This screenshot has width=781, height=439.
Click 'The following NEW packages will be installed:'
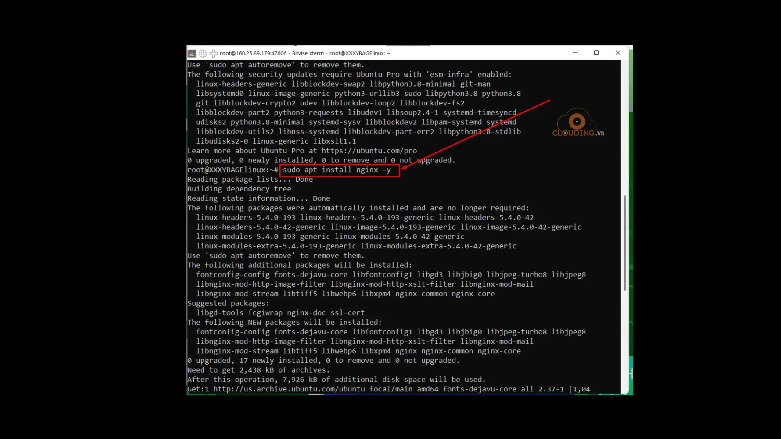click(285, 323)
